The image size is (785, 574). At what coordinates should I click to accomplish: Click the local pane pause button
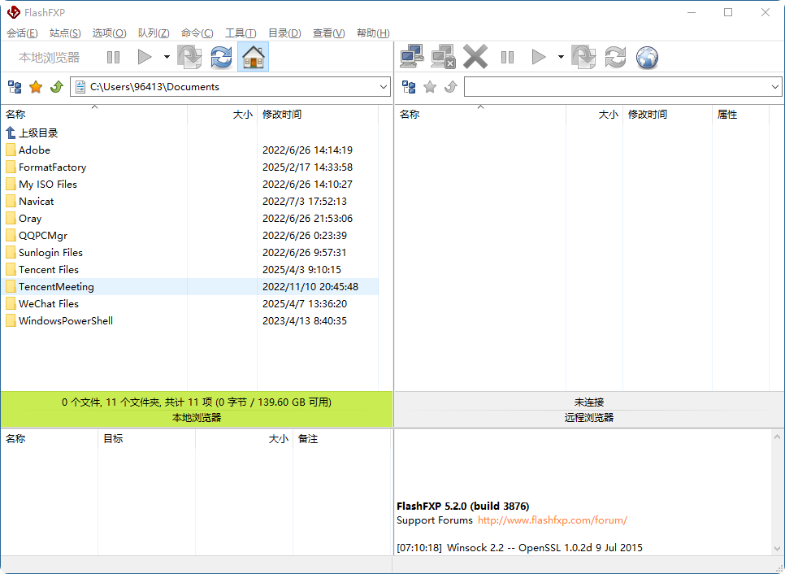(113, 57)
